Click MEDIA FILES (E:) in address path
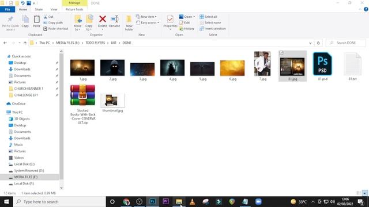This screenshot has width=369, height=207. [67, 43]
